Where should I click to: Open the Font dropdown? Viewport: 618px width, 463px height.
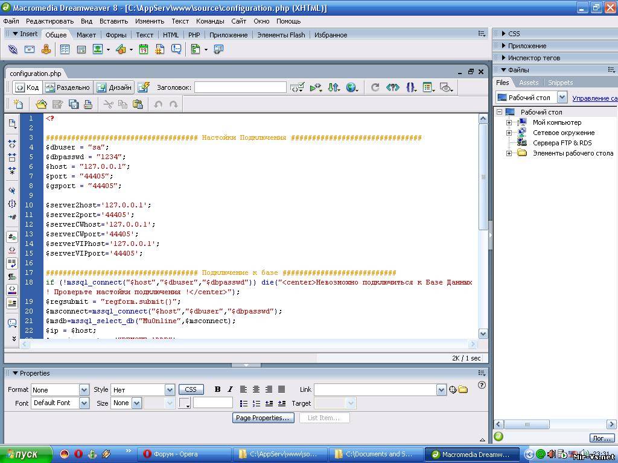coord(84,403)
